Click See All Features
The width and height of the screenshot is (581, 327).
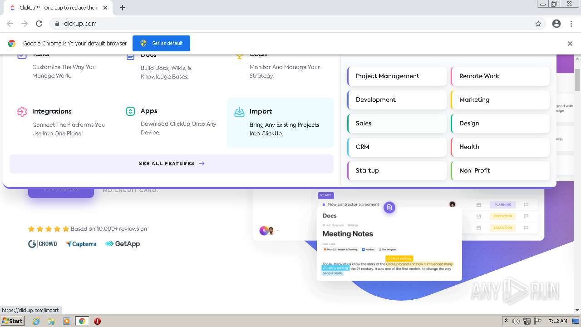[172, 163]
